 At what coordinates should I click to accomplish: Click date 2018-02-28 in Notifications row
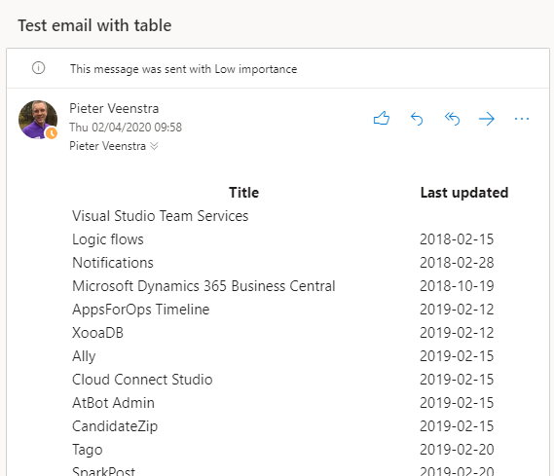[457, 263]
